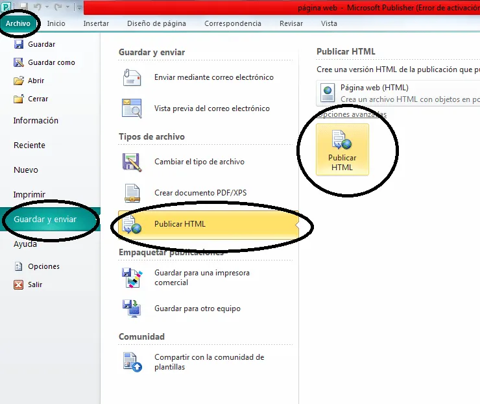Click the PDF/XPS document icon
Viewport: 480px width, 404px height.
tap(132, 193)
